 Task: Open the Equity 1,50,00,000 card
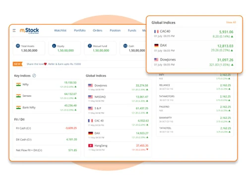(65, 48)
